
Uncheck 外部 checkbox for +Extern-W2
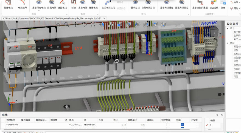point(183,125)
